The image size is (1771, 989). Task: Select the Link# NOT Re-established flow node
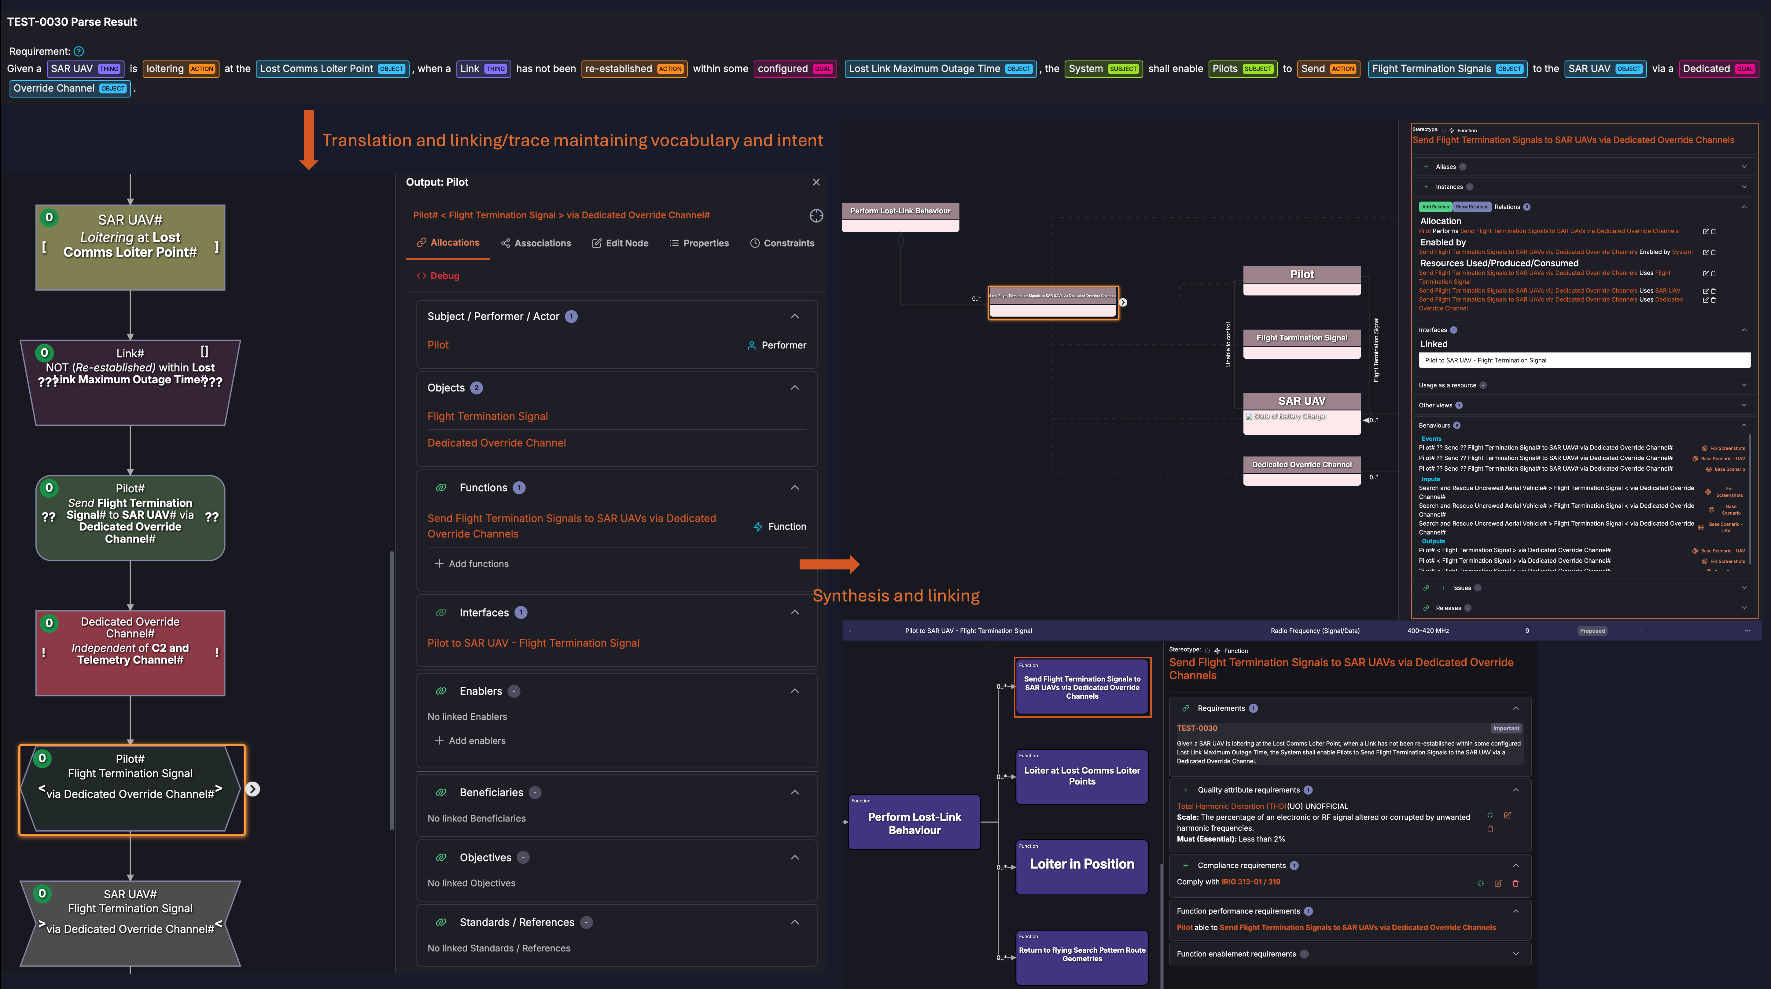[x=131, y=383]
